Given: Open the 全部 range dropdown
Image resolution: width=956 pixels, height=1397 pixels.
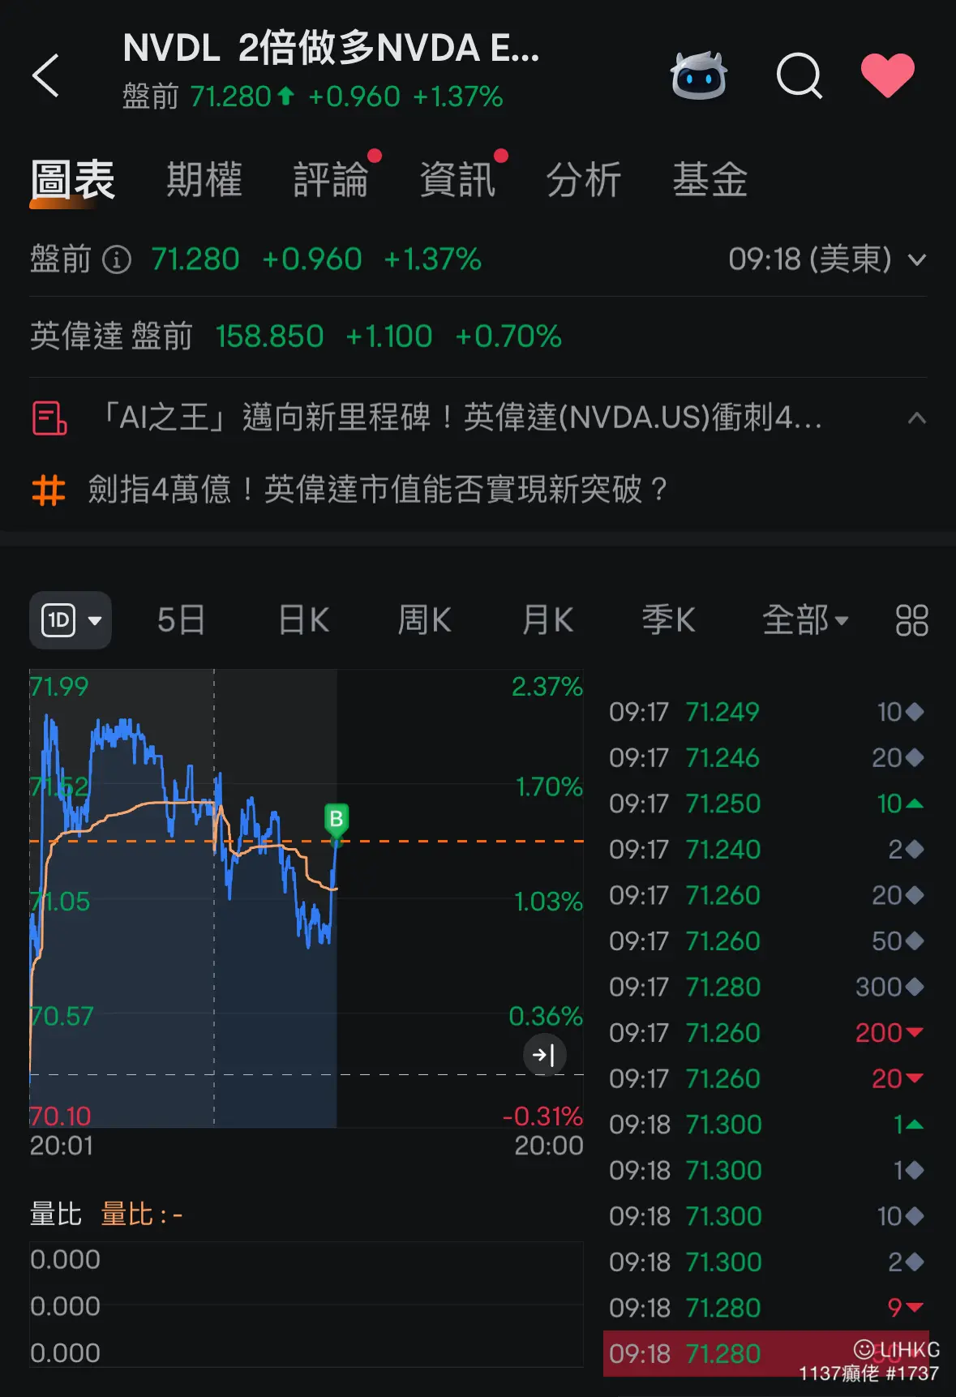Looking at the screenshot, I should 805,620.
